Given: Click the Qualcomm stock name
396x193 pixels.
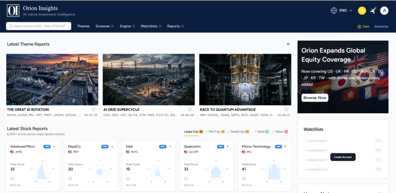Looking at the screenshot, I should [x=193, y=147].
